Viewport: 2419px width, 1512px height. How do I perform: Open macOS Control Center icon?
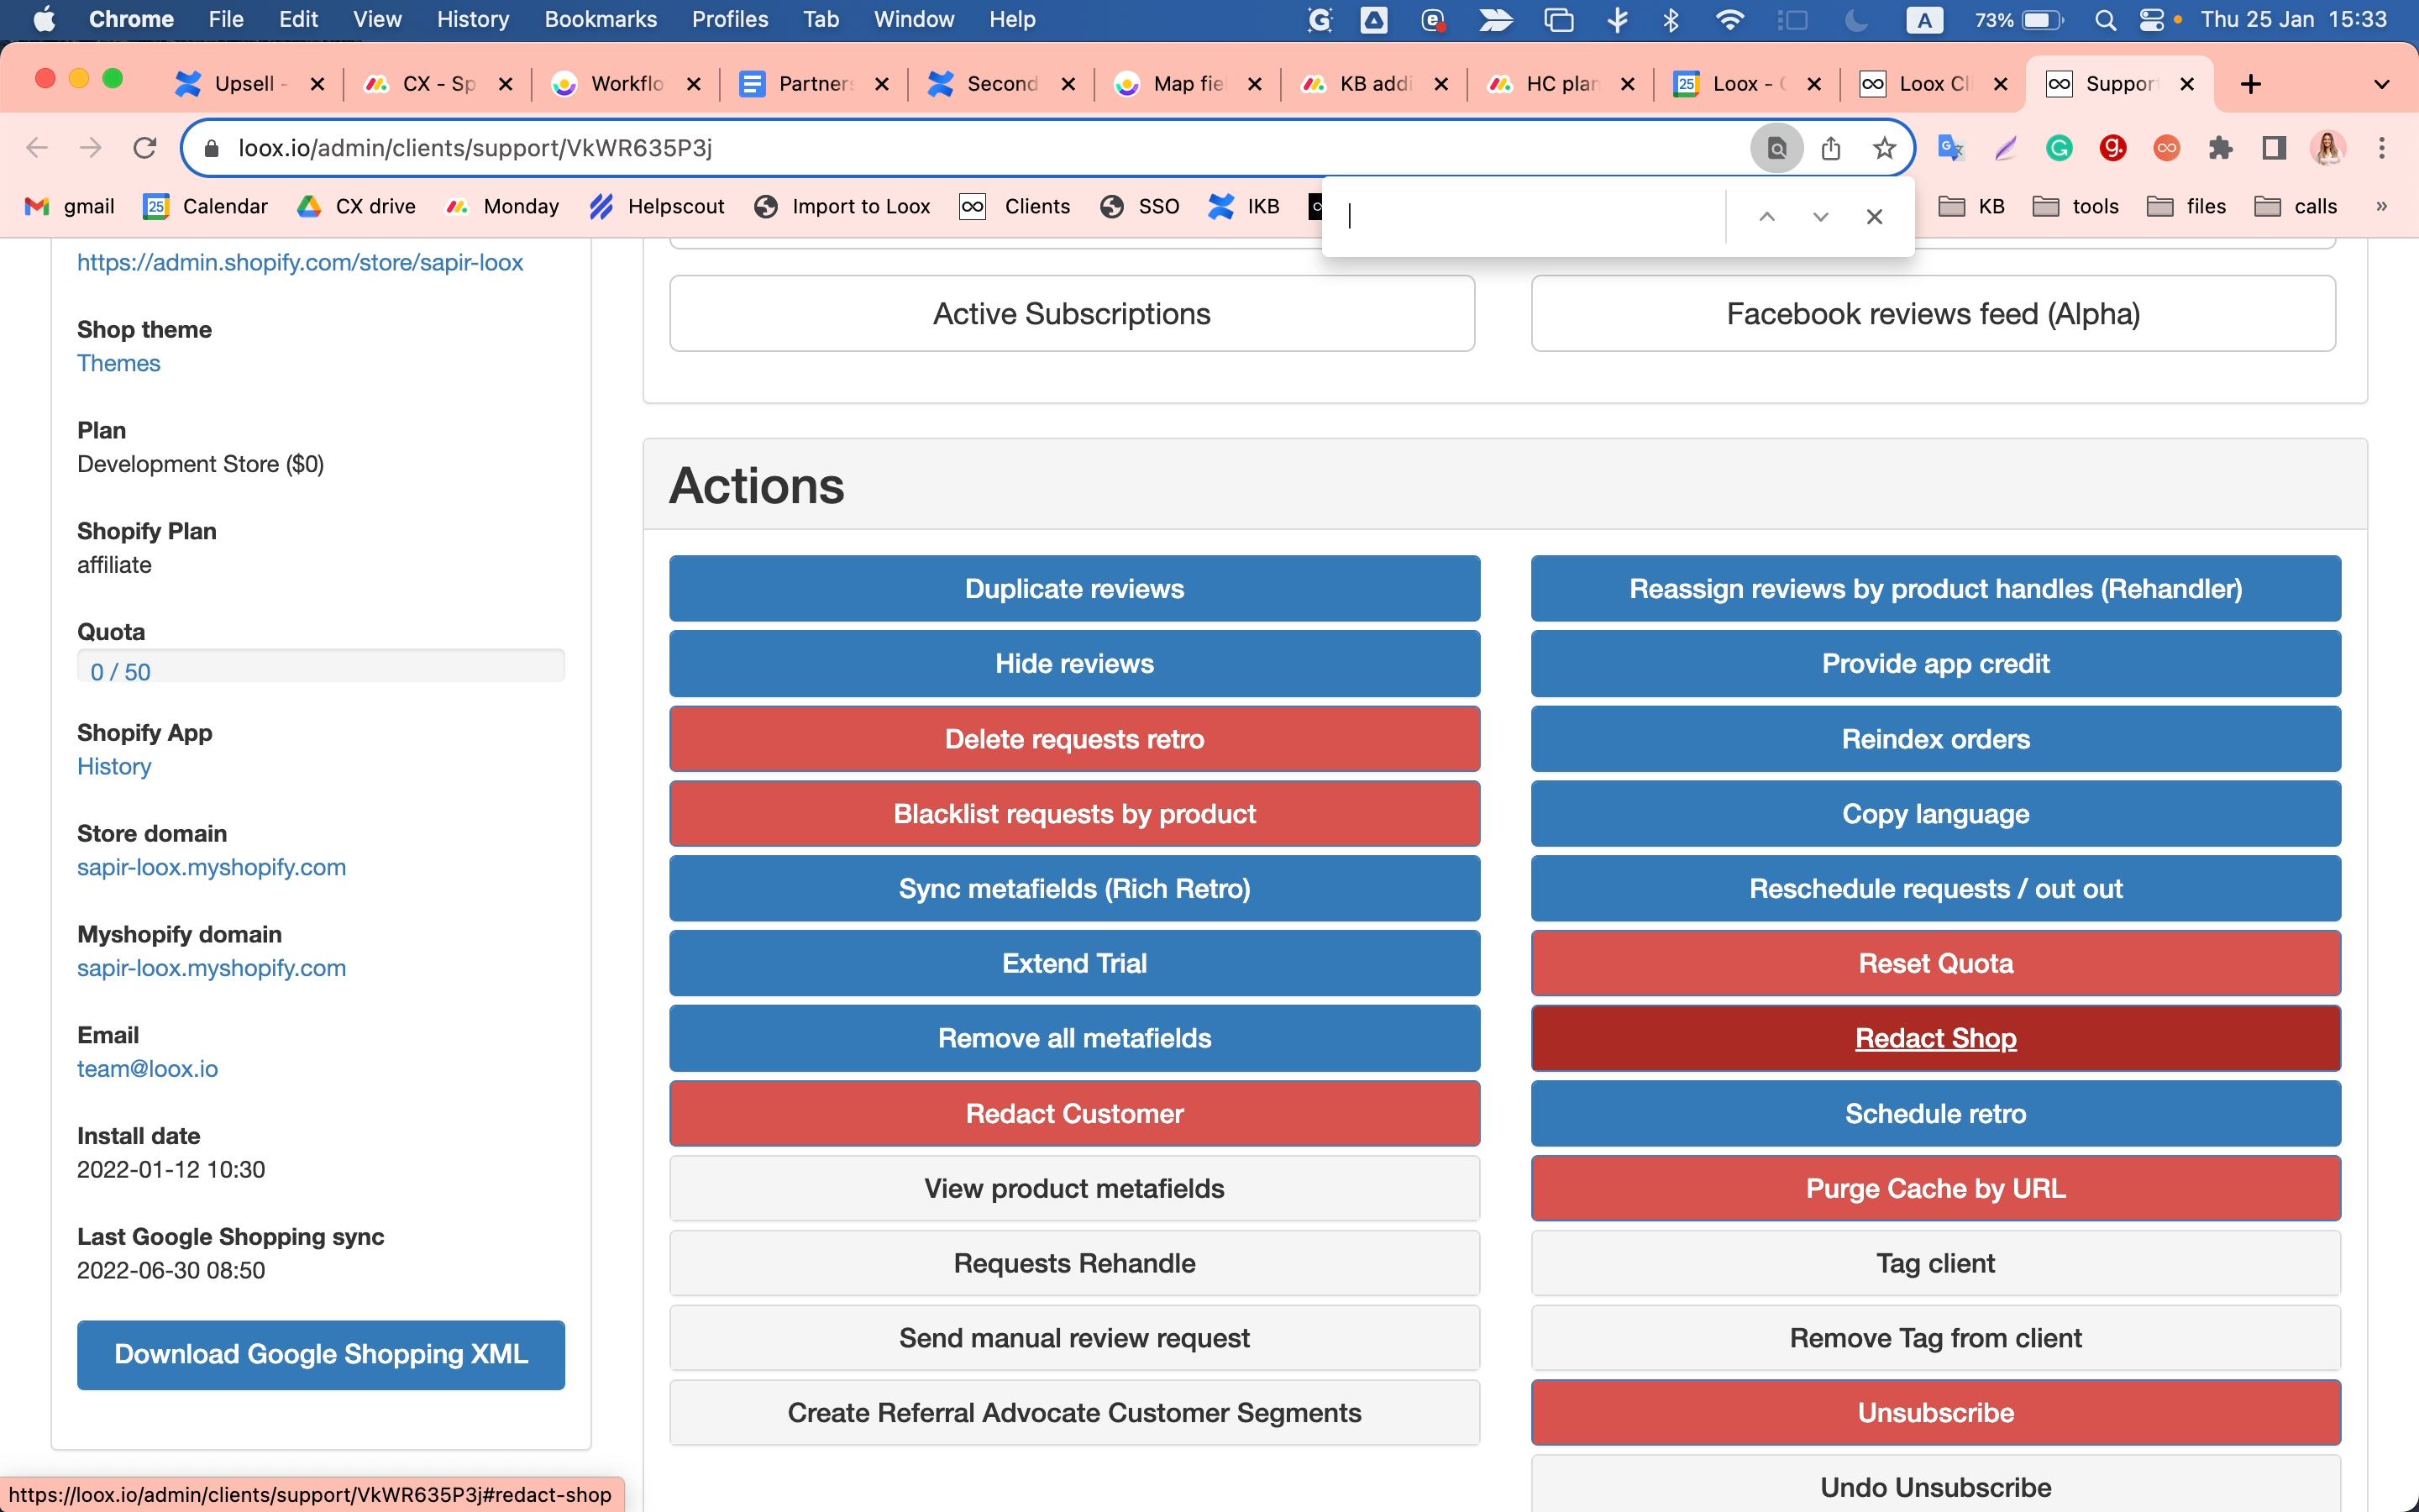tap(2150, 19)
